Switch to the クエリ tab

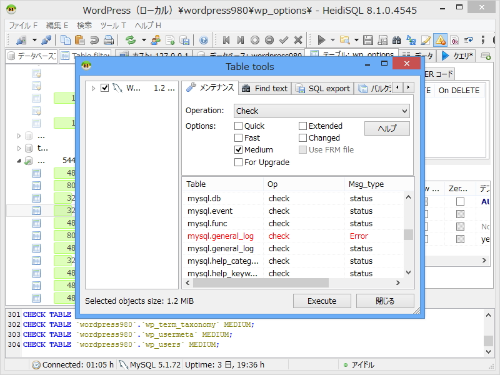[x=457, y=56]
